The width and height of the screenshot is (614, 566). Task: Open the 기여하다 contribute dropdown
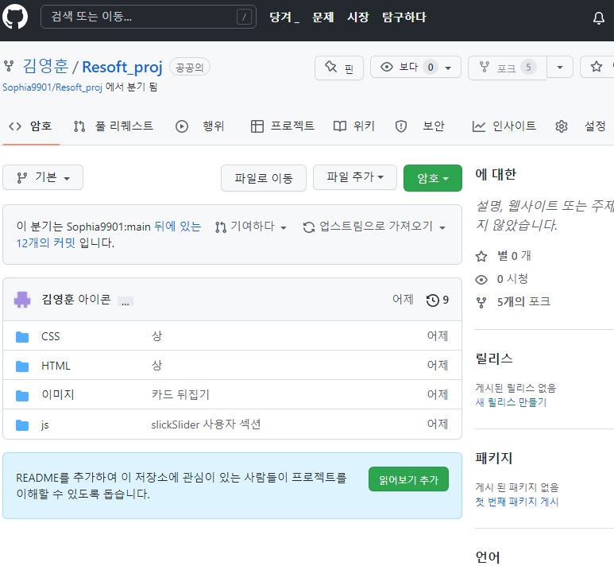pyautogui.click(x=251, y=227)
